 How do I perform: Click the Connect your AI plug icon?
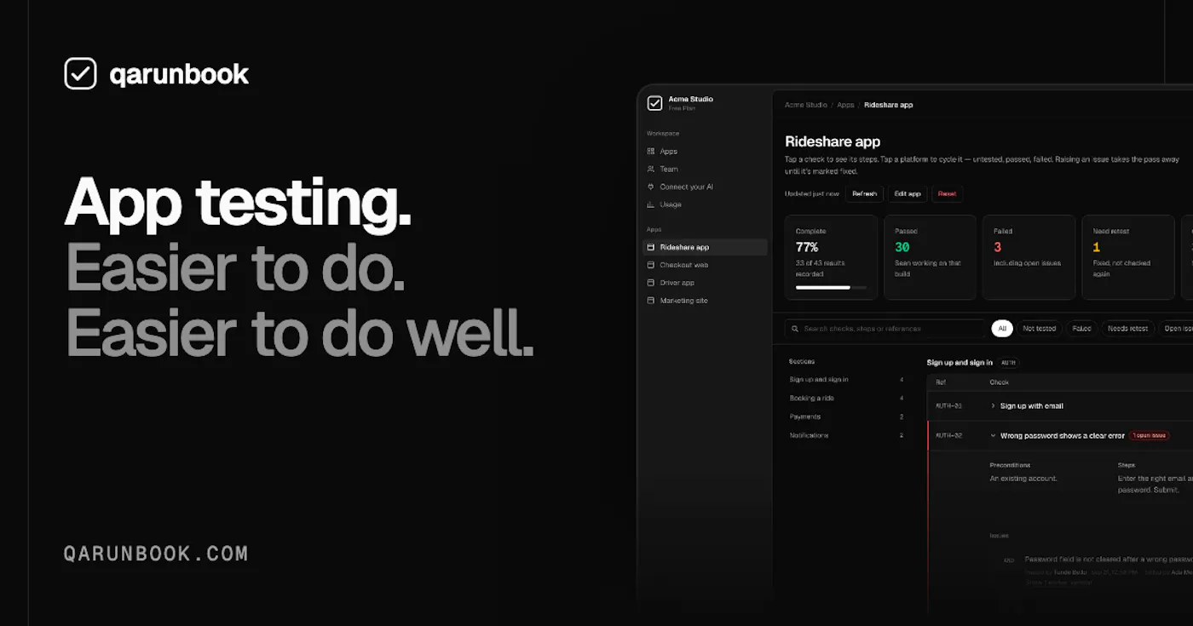651,187
